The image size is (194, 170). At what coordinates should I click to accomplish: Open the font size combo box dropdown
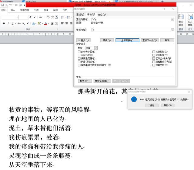(27, 17)
